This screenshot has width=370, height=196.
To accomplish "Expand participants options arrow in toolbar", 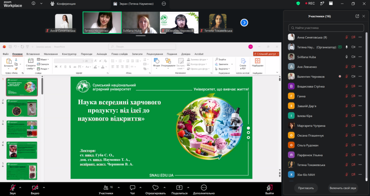I will tap(119, 188).
